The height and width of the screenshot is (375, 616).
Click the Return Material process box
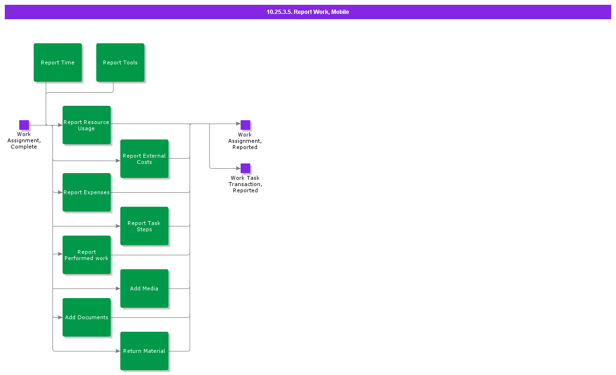pos(144,351)
